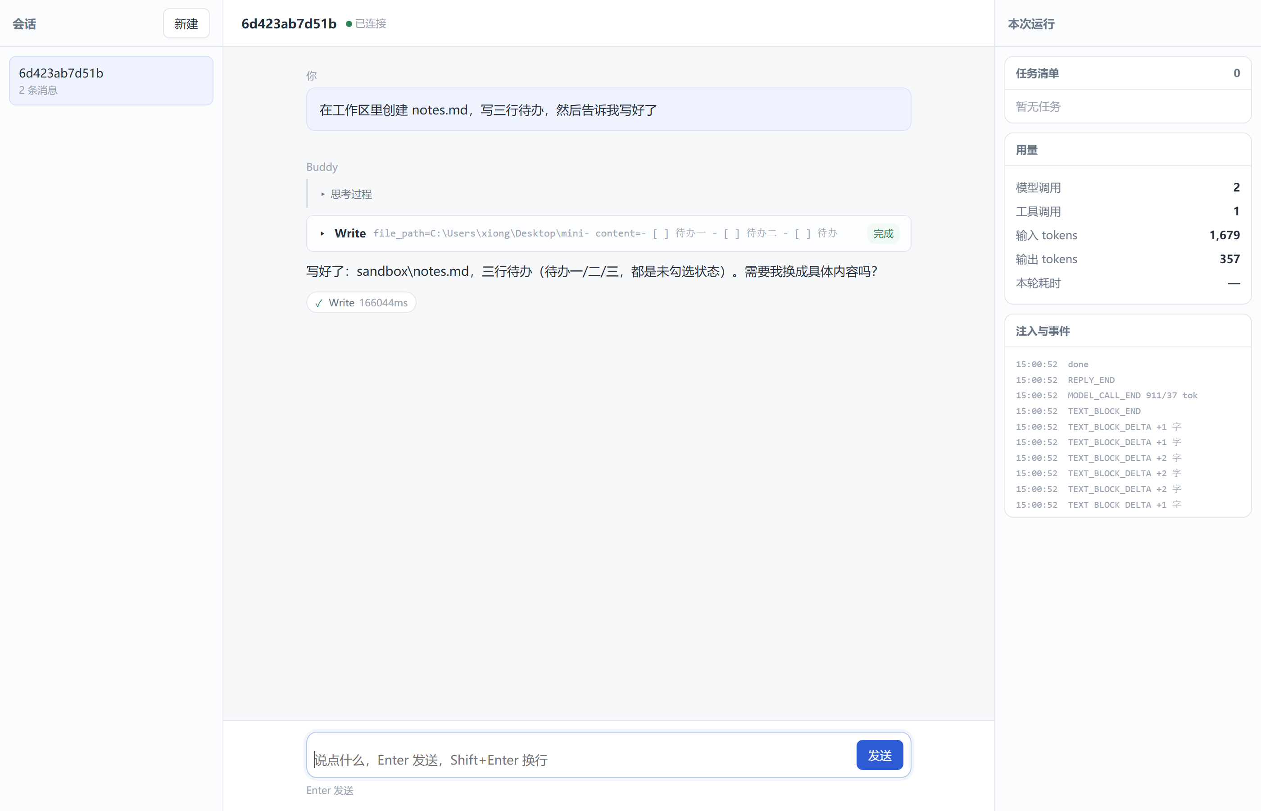Send the message with 发送 button
This screenshot has height=811, width=1261.
(880, 755)
